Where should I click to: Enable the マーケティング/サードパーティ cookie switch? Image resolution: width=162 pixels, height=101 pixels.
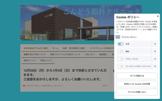(x=120, y=66)
